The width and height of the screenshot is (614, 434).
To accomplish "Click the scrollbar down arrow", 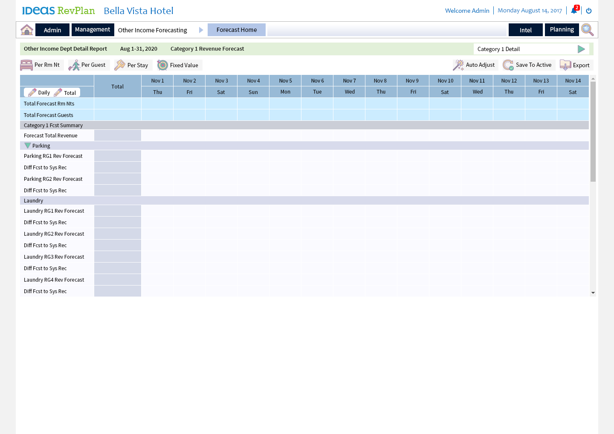I will (593, 293).
